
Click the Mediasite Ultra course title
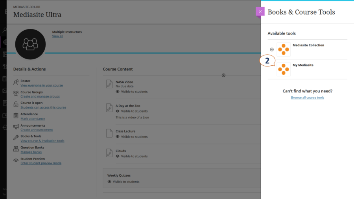37,15
